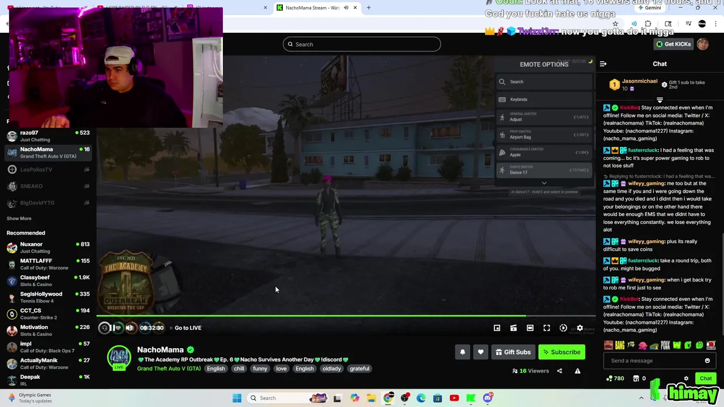724x407 pixels.
Task: Open BigDavidYTG channel in sidebar
Action: [x=48, y=202]
